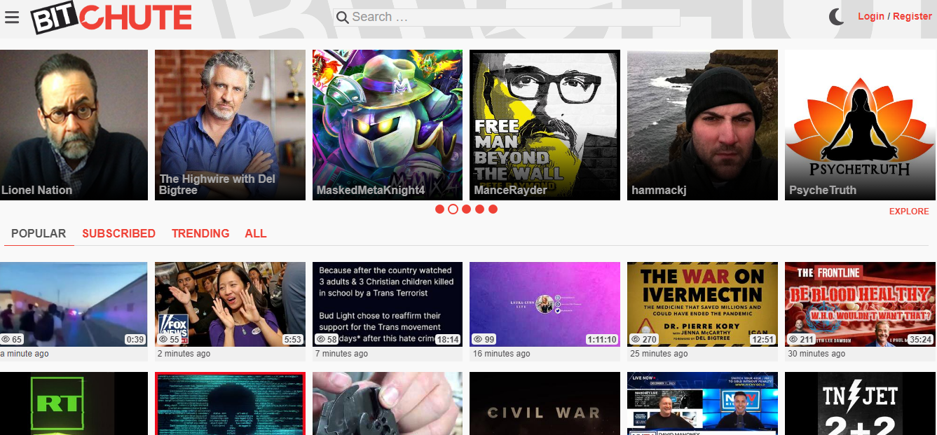Click the 12:51 duration badge
This screenshot has height=435, width=937.
(x=762, y=340)
